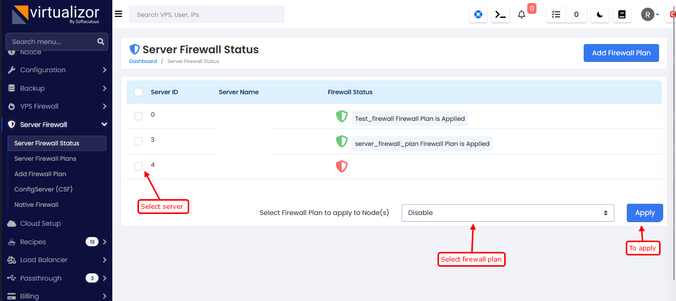Click the hamburger menu toggle icon
Viewport: 676px width, 301px height.
tap(118, 14)
